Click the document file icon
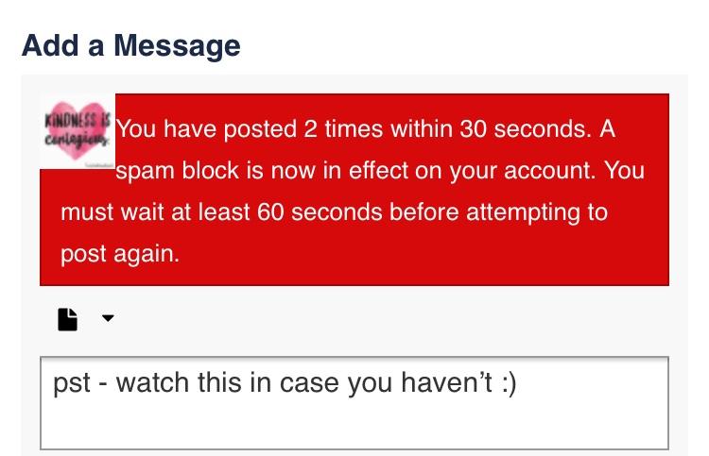 [x=68, y=319]
